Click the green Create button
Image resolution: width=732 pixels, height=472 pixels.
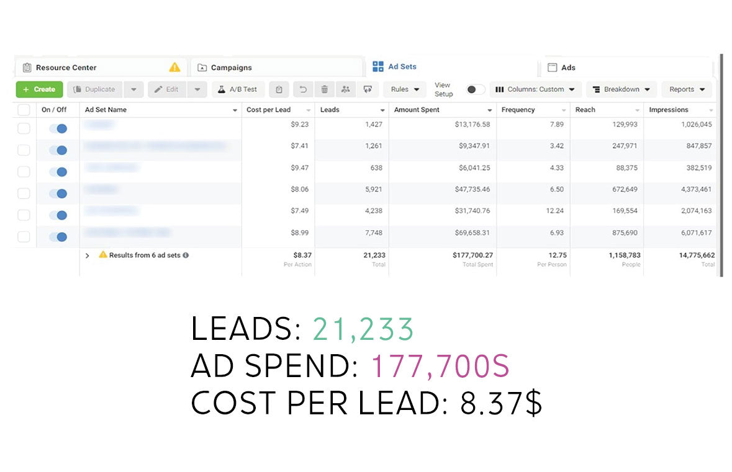pyautogui.click(x=39, y=89)
